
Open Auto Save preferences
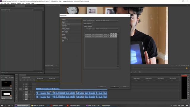(64, 26)
